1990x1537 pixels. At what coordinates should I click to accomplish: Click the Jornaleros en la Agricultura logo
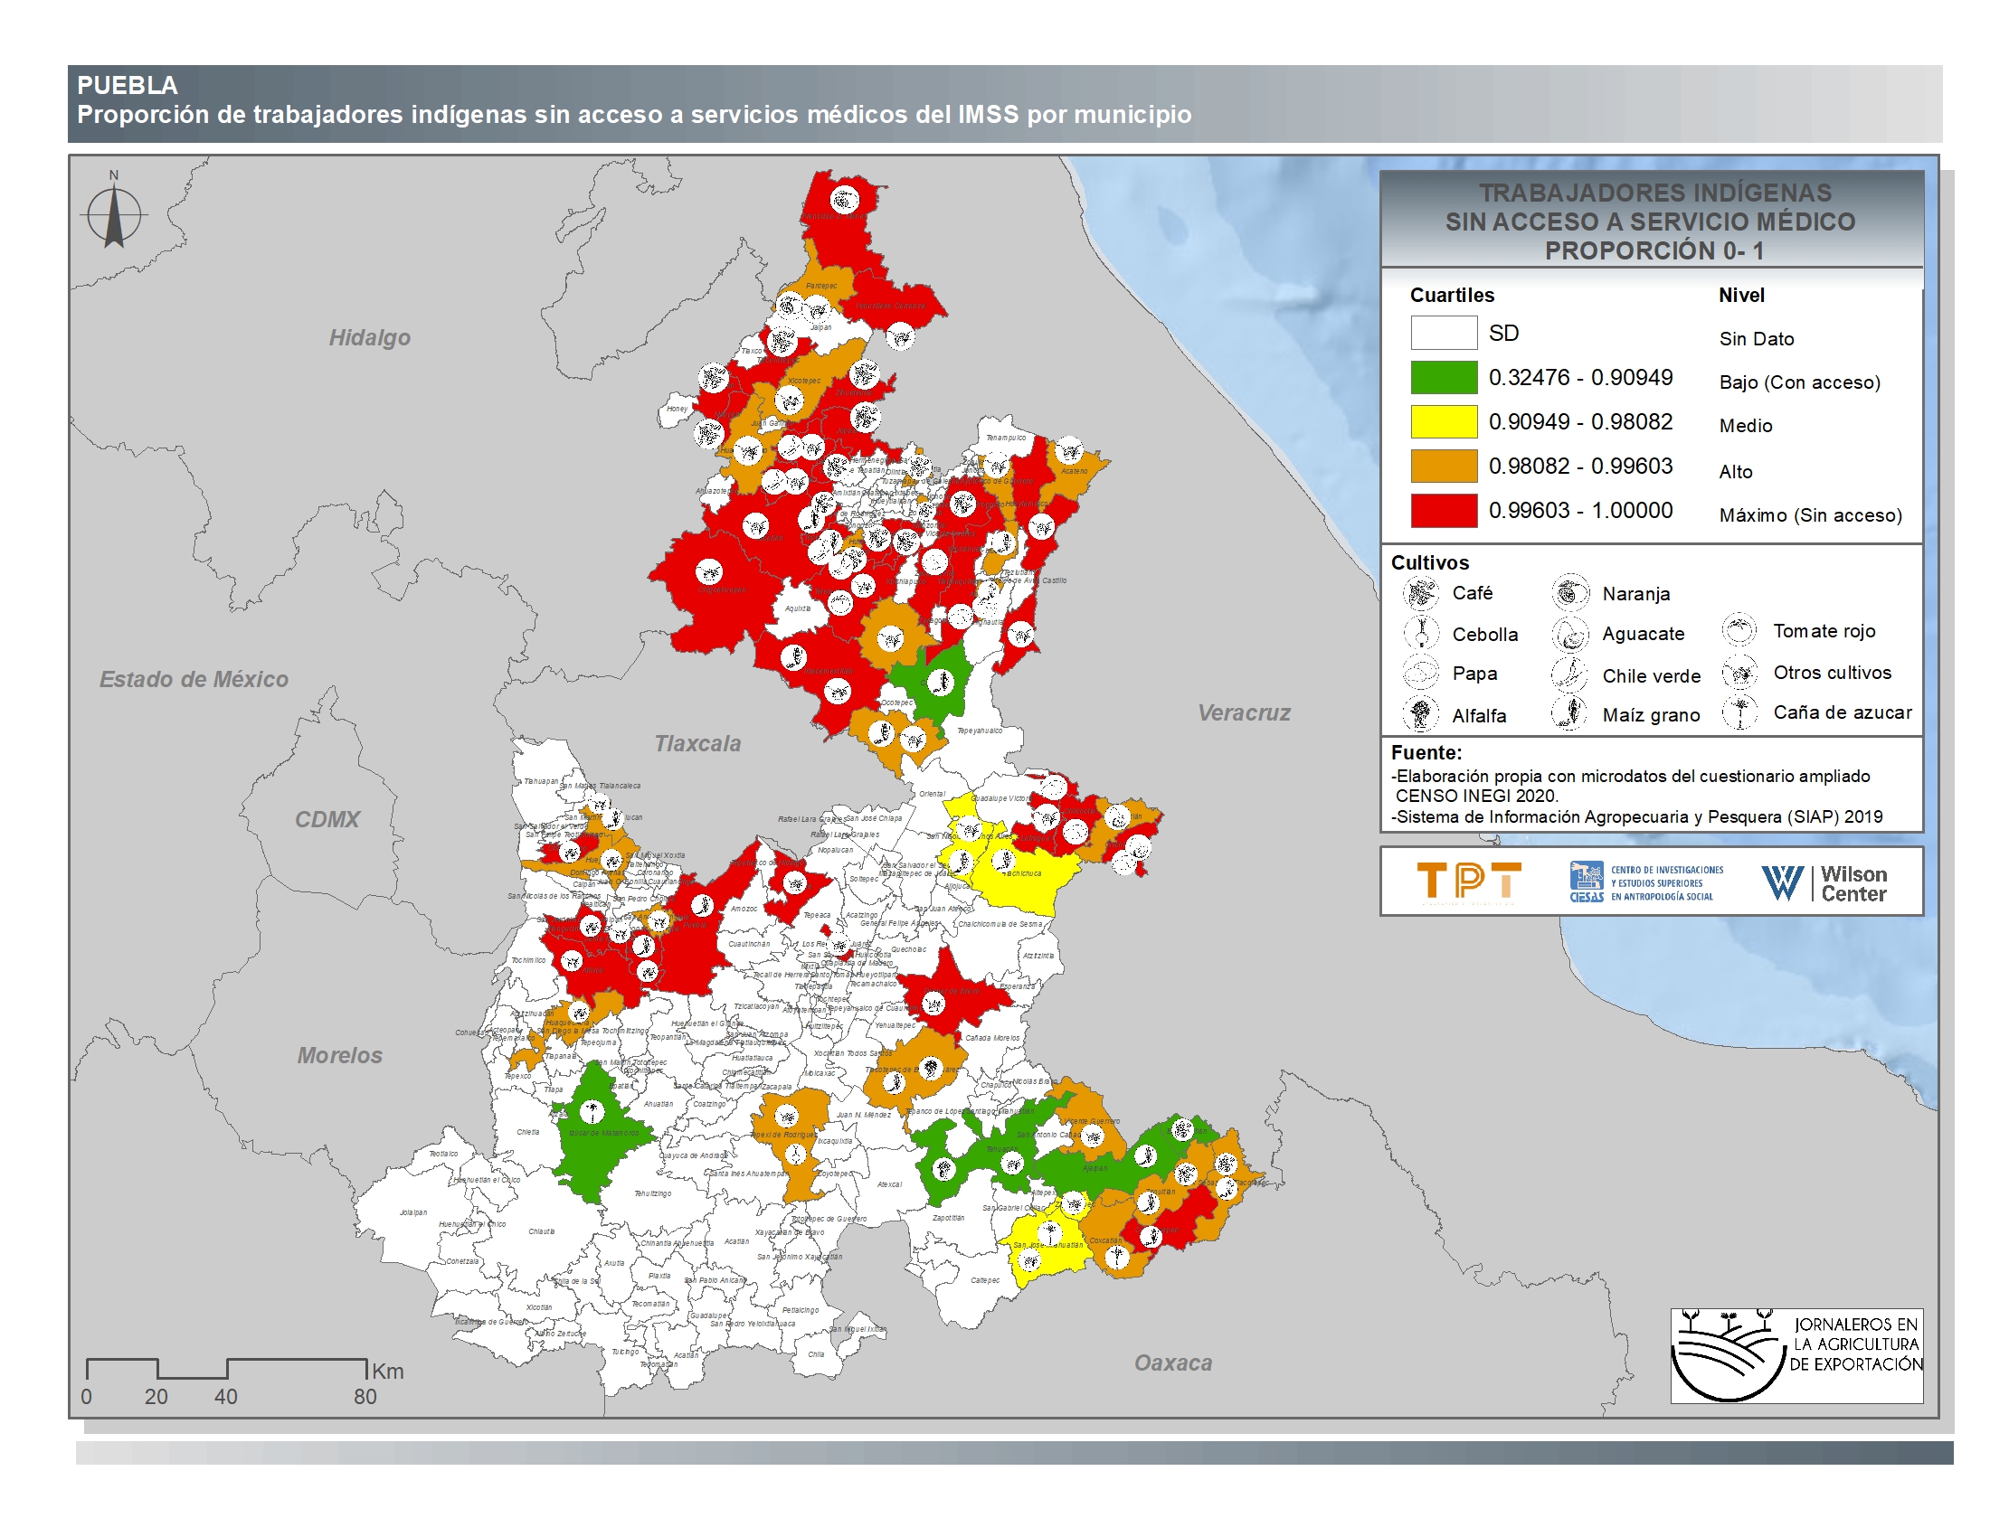pyautogui.click(x=1796, y=1356)
